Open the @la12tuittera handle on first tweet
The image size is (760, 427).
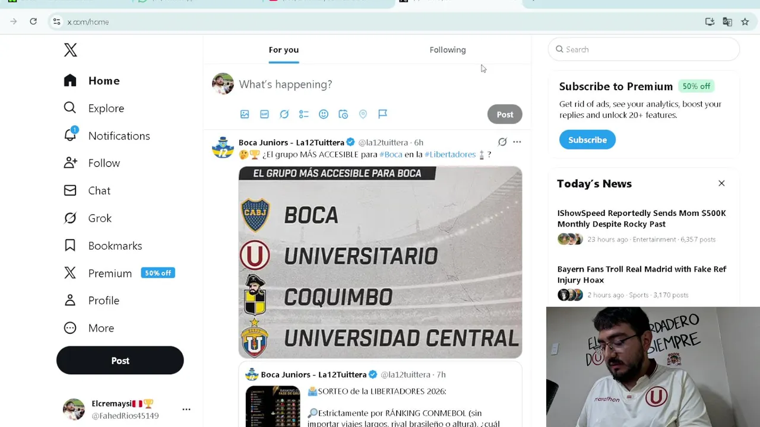tap(383, 142)
